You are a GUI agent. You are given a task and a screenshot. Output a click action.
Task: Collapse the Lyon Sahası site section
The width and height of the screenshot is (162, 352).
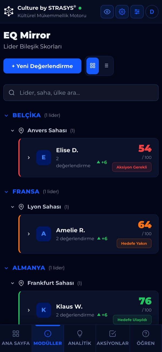coord(12,207)
